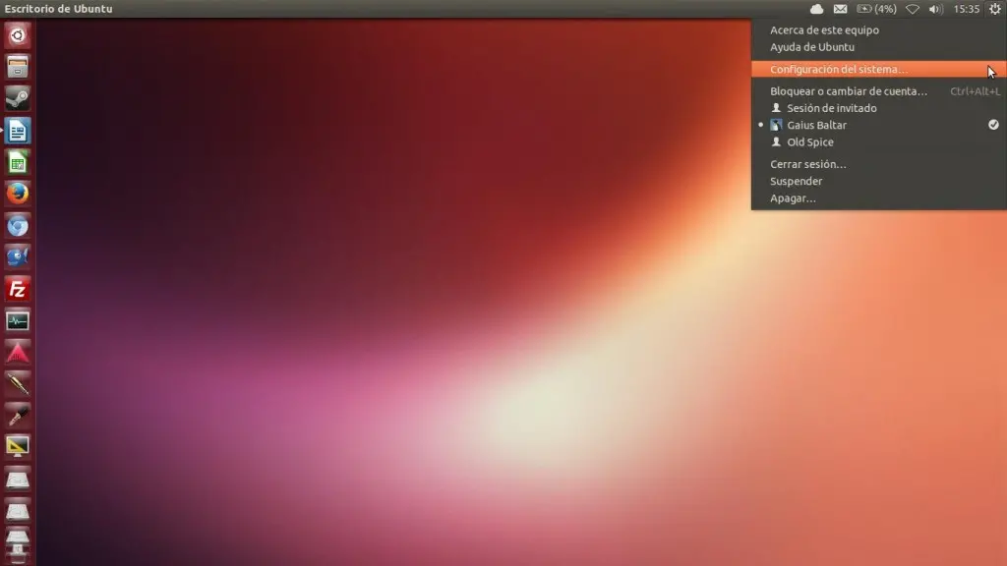Launch Chromium browser from the launcher
The width and height of the screenshot is (1007, 566).
pyautogui.click(x=18, y=225)
